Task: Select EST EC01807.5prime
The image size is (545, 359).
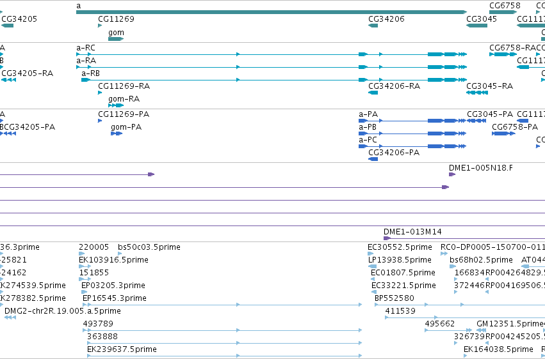Action: pyautogui.click(x=373, y=279)
